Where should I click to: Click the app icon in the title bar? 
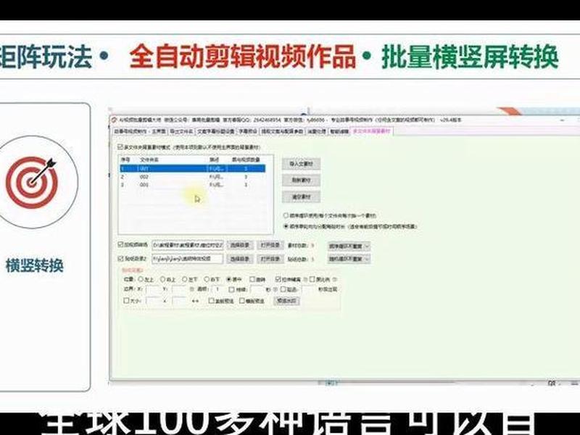(x=115, y=120)
